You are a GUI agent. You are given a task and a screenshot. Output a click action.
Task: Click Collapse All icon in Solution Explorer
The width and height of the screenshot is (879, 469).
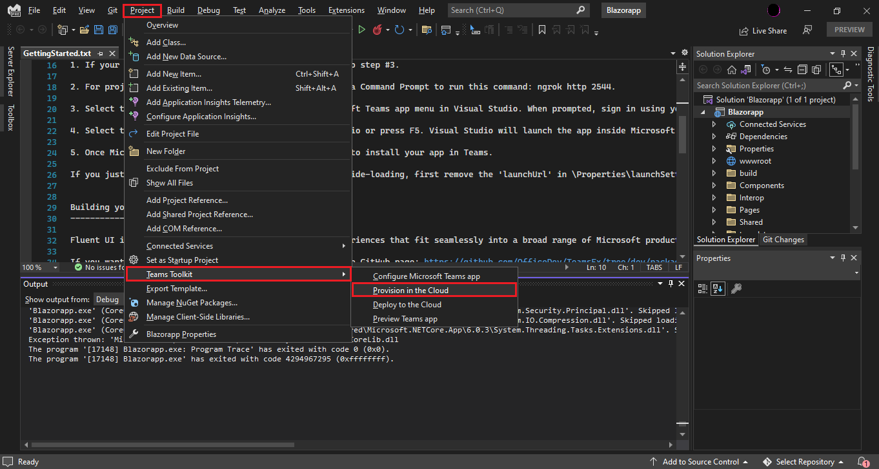(802, 70)
